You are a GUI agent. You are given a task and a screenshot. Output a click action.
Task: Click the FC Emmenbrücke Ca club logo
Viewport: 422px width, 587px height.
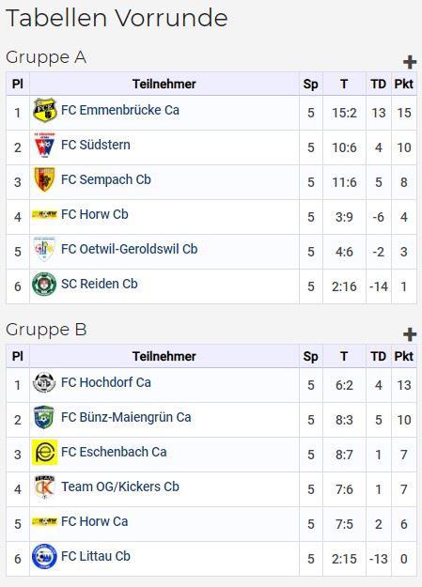click(x=44, y=111)
